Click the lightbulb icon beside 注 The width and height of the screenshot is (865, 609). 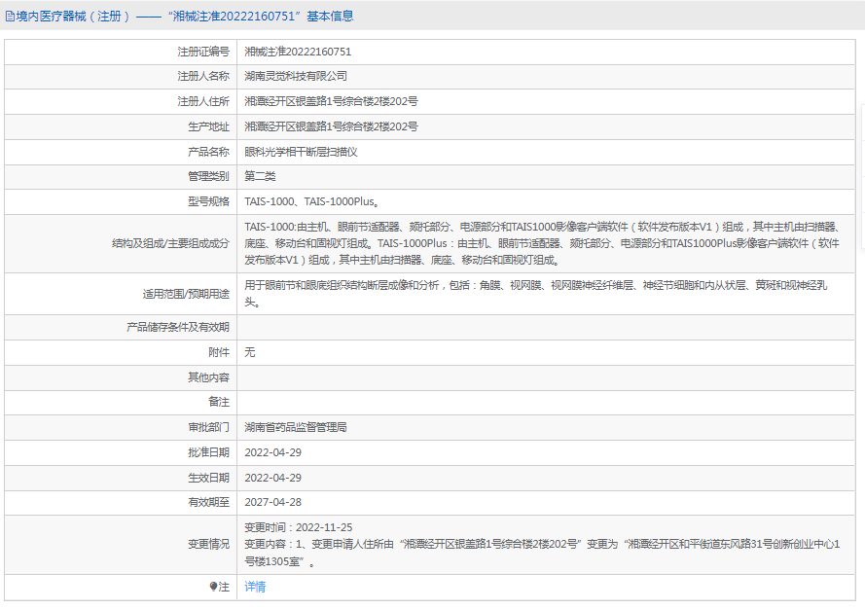[x=214, y=587]
